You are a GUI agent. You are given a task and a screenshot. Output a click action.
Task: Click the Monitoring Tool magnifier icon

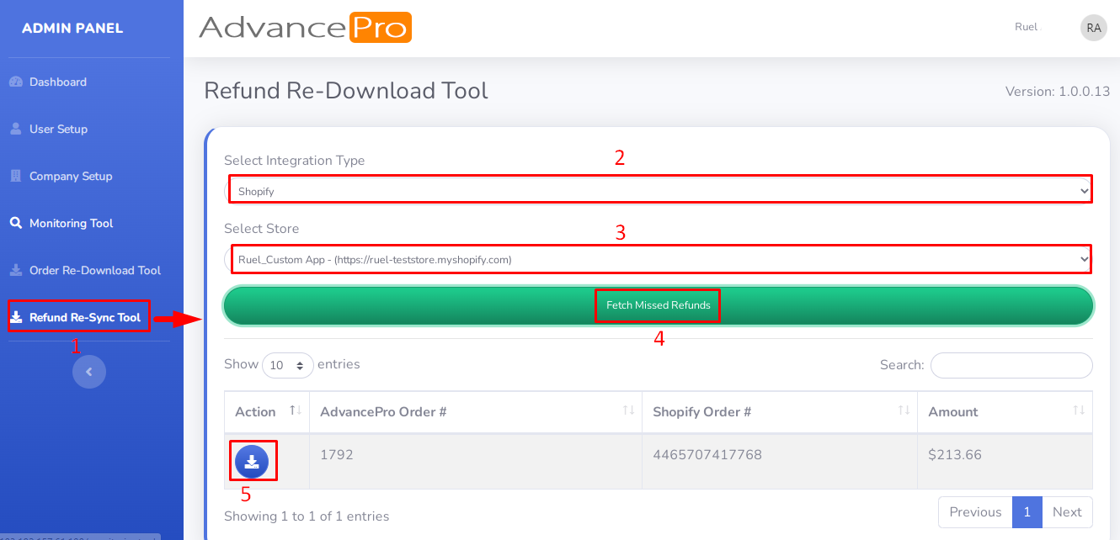click(x=15, y=224)
